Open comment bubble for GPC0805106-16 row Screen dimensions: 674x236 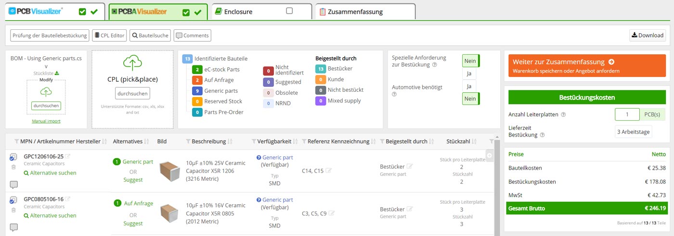coord(13,227)
